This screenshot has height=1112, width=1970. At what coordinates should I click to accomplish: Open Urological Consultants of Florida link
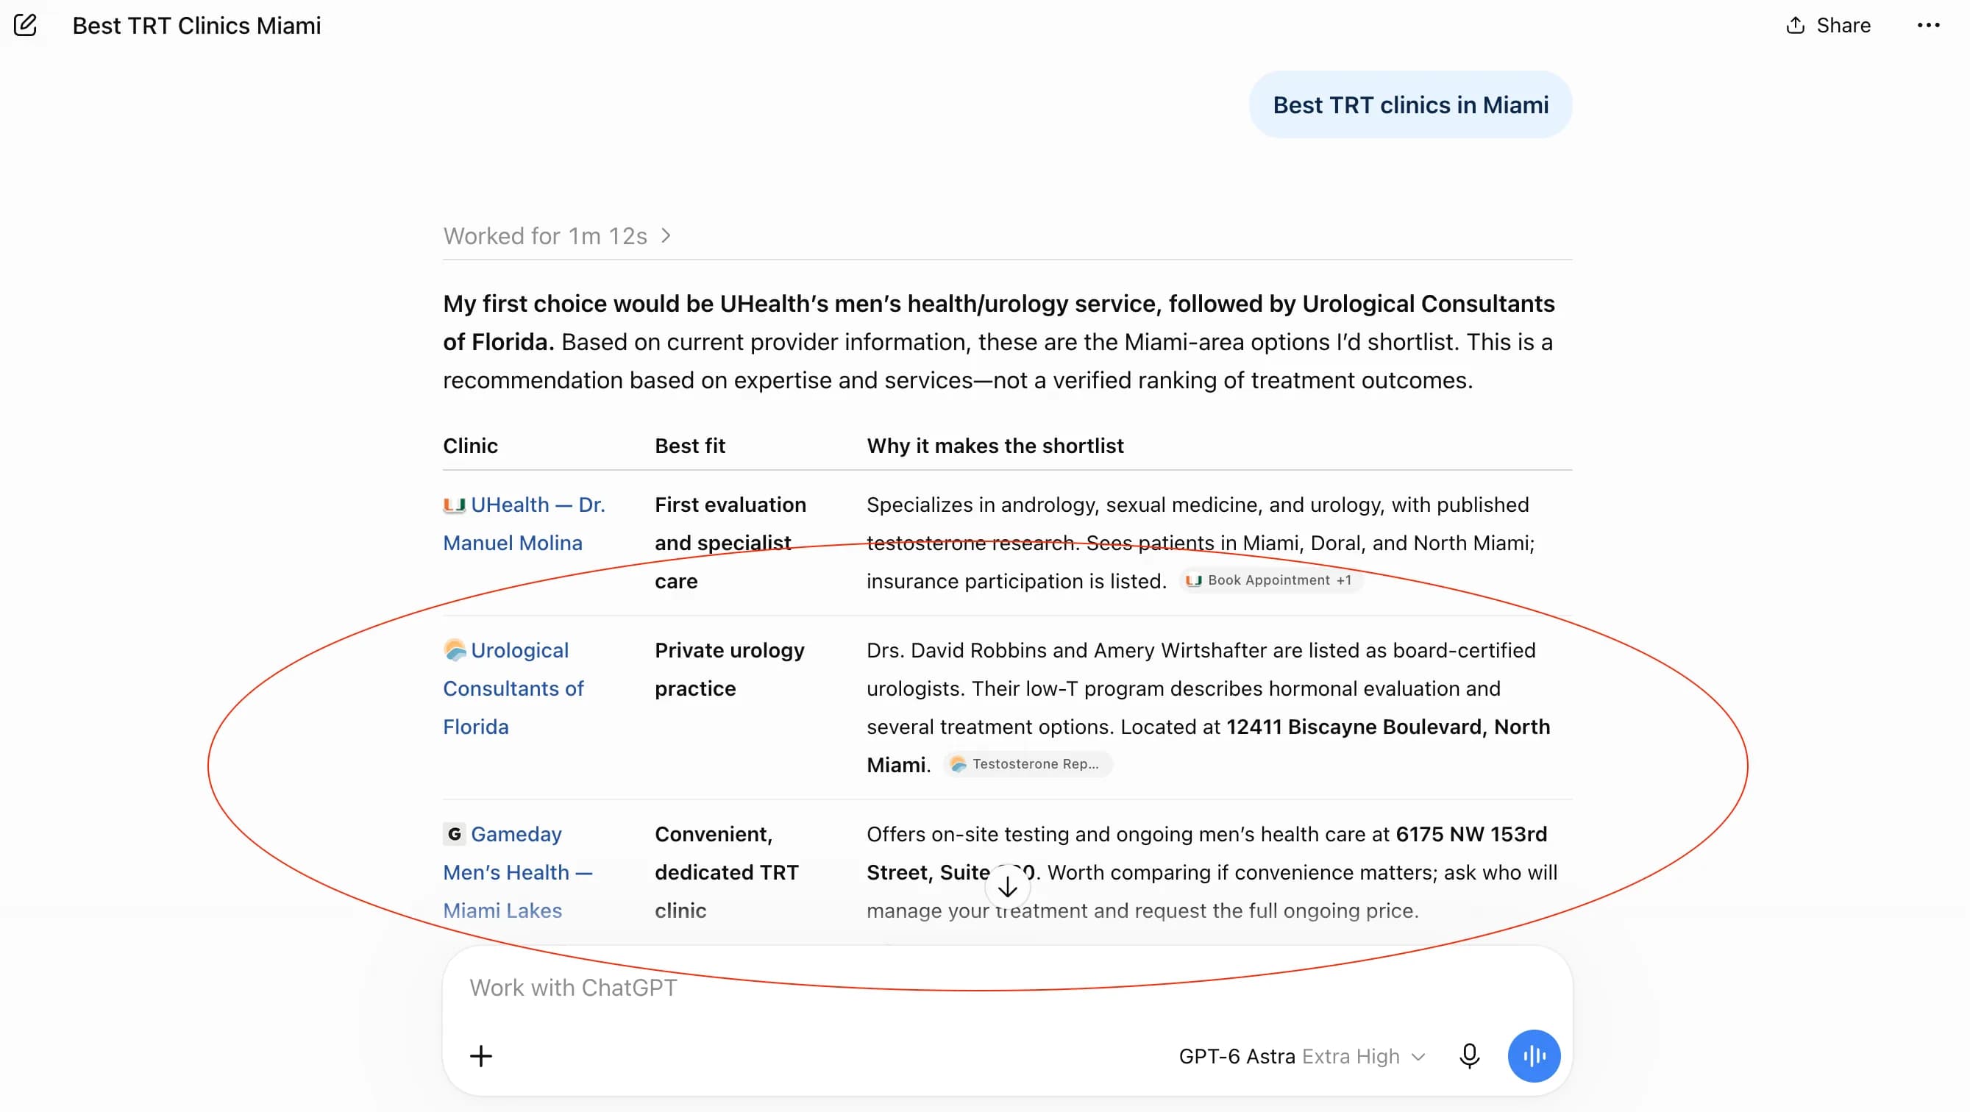[514, 688]
